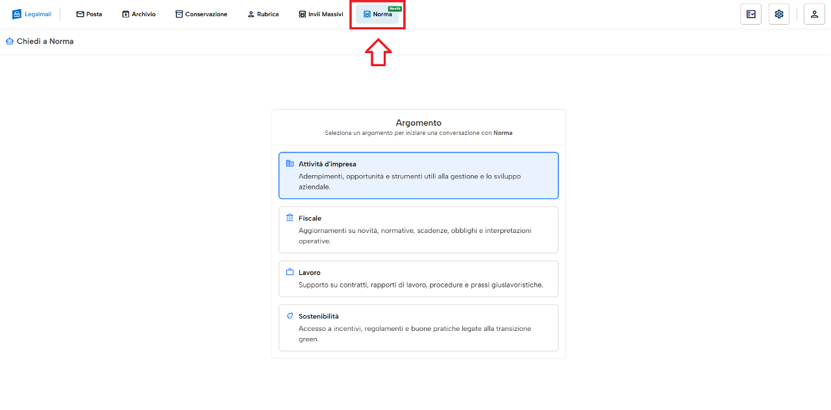Click the briefcase icon next to Lavoro
The height and width of the screenshot is (410, 831).
pyautogui.click(x=290, y=272)
